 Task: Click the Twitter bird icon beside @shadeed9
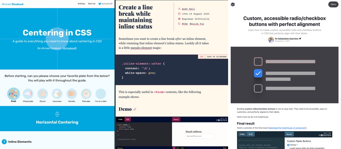coord(100,4)
